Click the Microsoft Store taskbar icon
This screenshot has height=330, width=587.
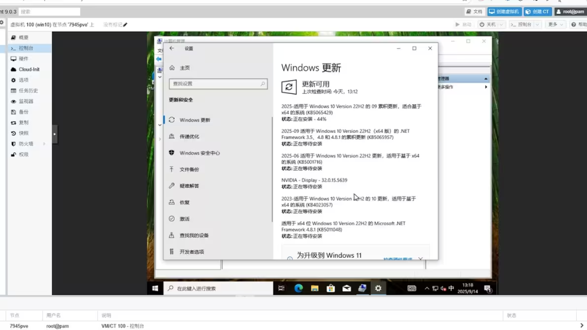(331, 288)
